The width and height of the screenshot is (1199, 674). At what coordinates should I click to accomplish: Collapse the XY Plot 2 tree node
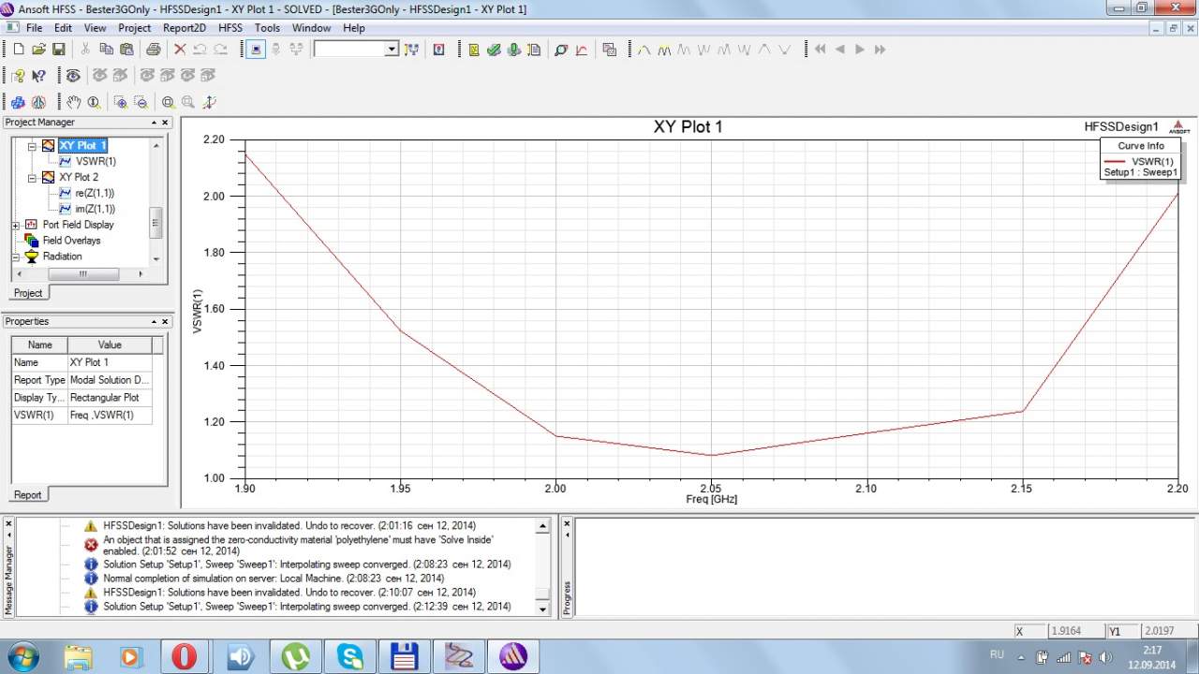coord(32,177)
